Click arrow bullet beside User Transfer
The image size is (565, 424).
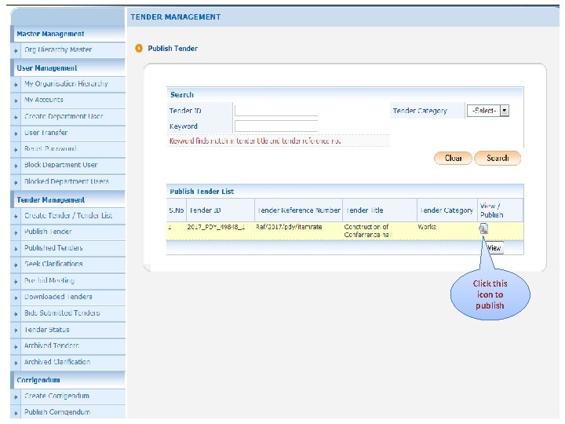[x=16, y=133]
